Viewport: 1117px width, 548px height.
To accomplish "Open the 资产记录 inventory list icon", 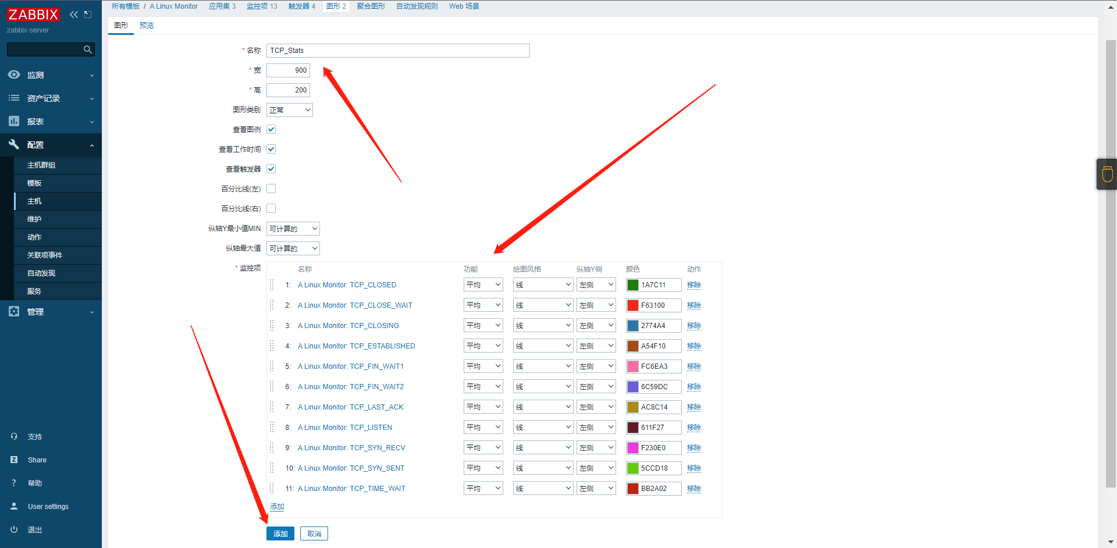I will [x=14, y=98].
